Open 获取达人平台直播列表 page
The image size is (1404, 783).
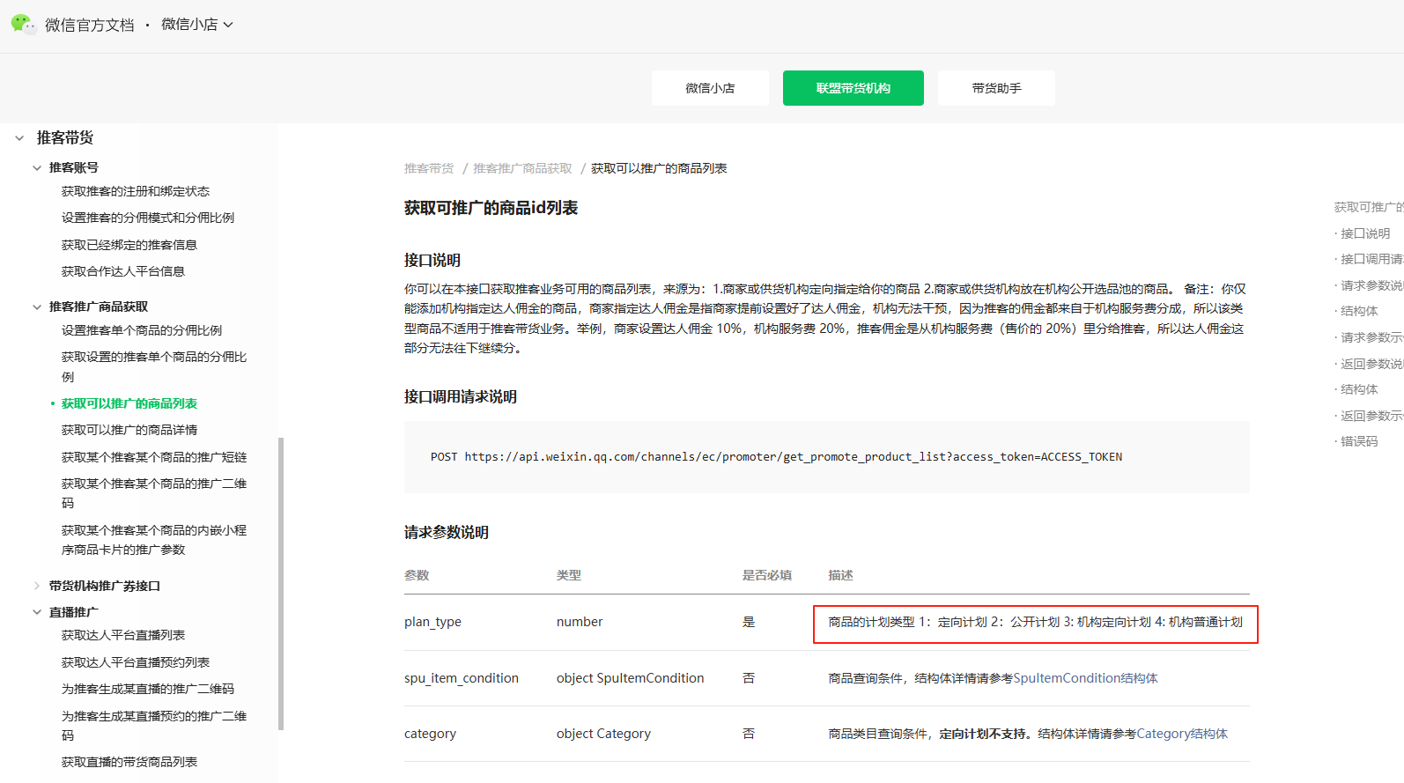click(123, 635)
